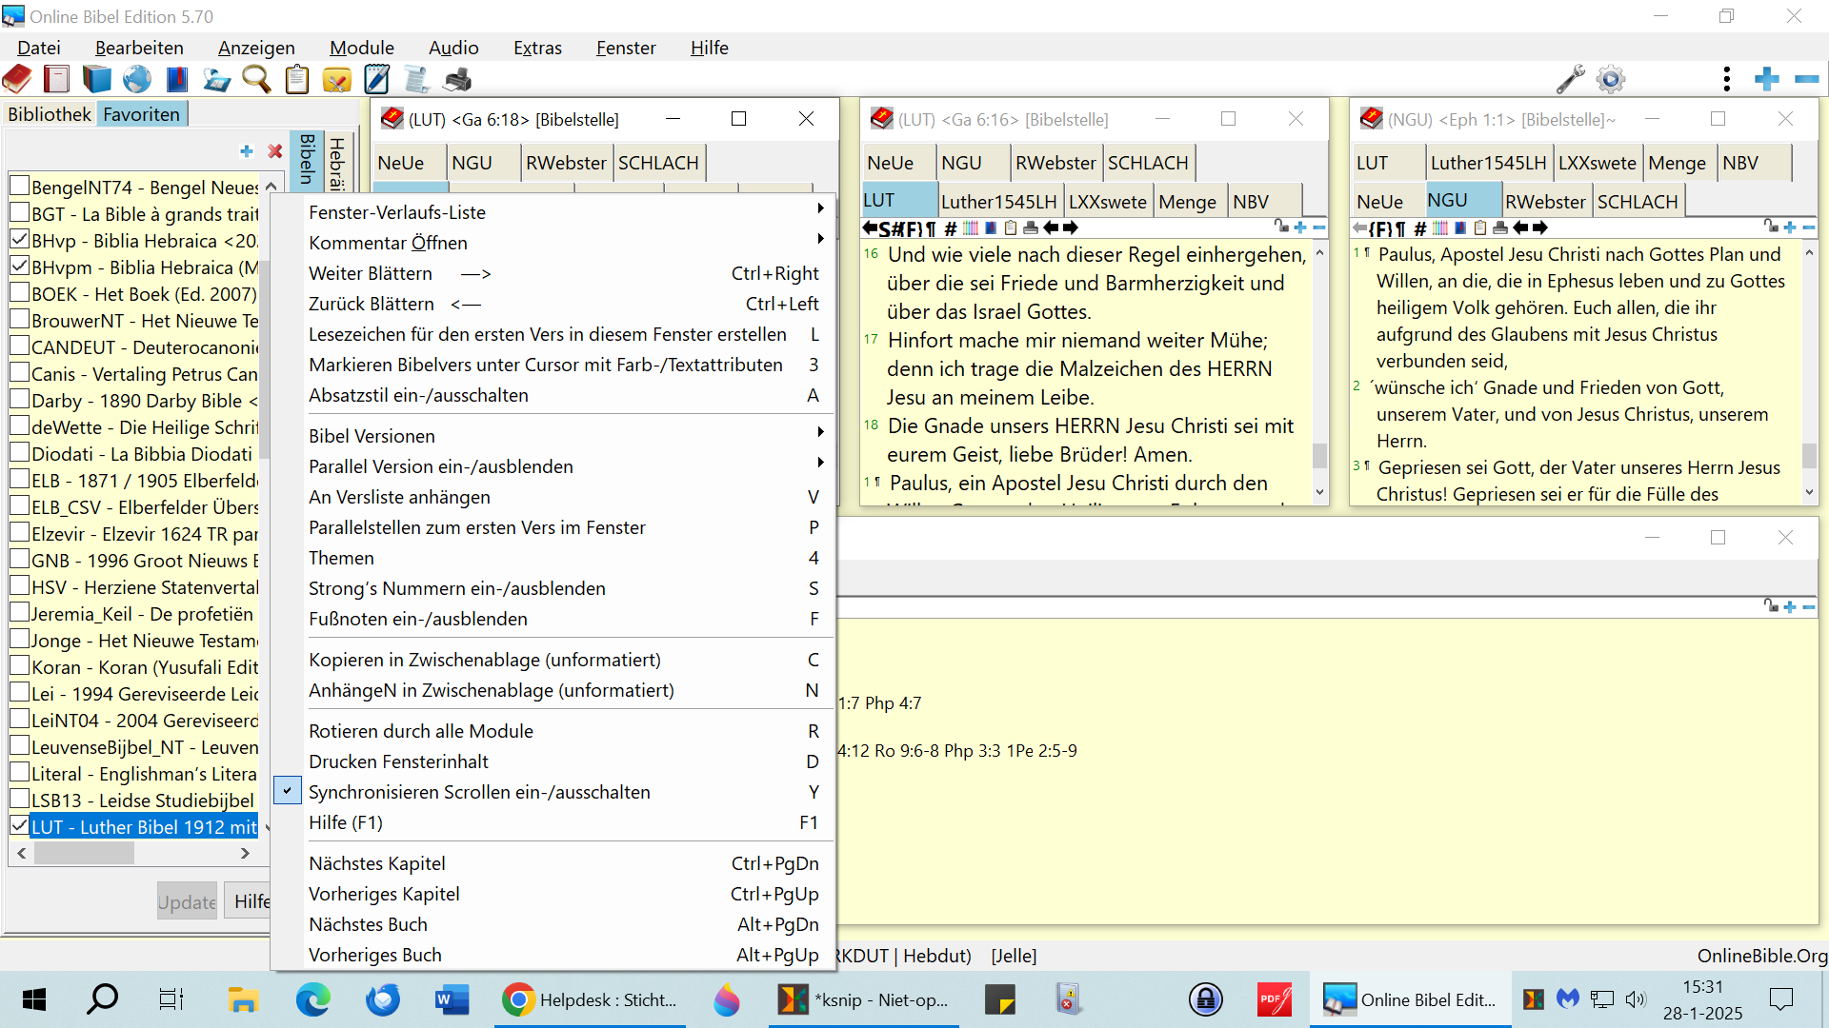Screen dimensions: 1829x1028
Task: Click the Update button
Action: pyautogui.click(x=187, y=901)
